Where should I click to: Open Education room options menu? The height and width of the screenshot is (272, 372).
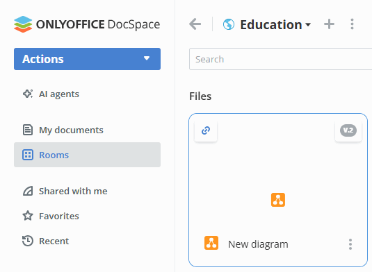[x=352, y=24]
